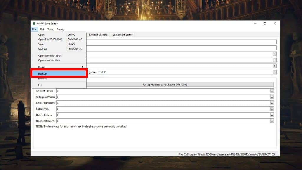Image resolution: width=302 pixels, height=170 pixels.
Task: Click the level caps NOTE text
Action: (x=81, y=126)
